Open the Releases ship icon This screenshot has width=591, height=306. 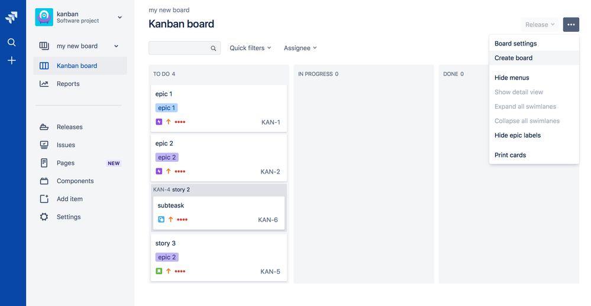[x=44, y=127]
